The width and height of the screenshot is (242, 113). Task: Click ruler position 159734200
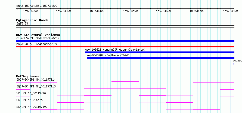pyautogui.click(x=30, y=11)
